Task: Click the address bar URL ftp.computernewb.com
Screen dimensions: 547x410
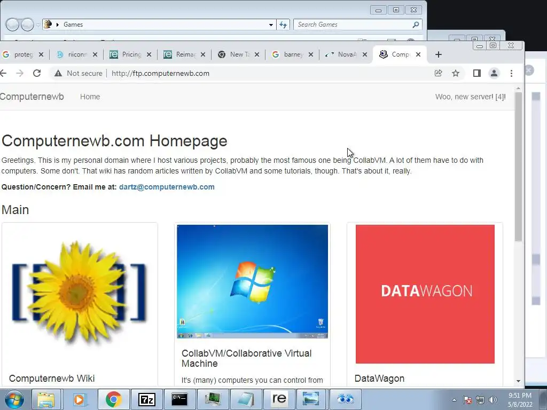Action: pyautogui.click(x=160, y=73)
